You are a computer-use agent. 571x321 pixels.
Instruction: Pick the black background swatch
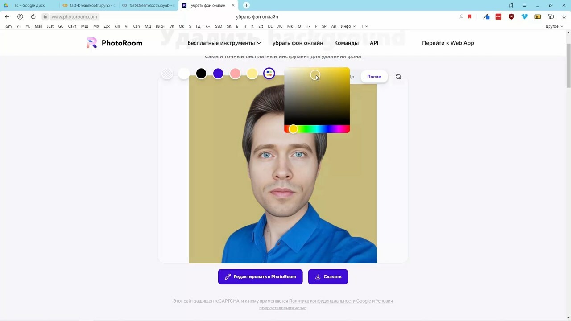[x=201, y=74]
